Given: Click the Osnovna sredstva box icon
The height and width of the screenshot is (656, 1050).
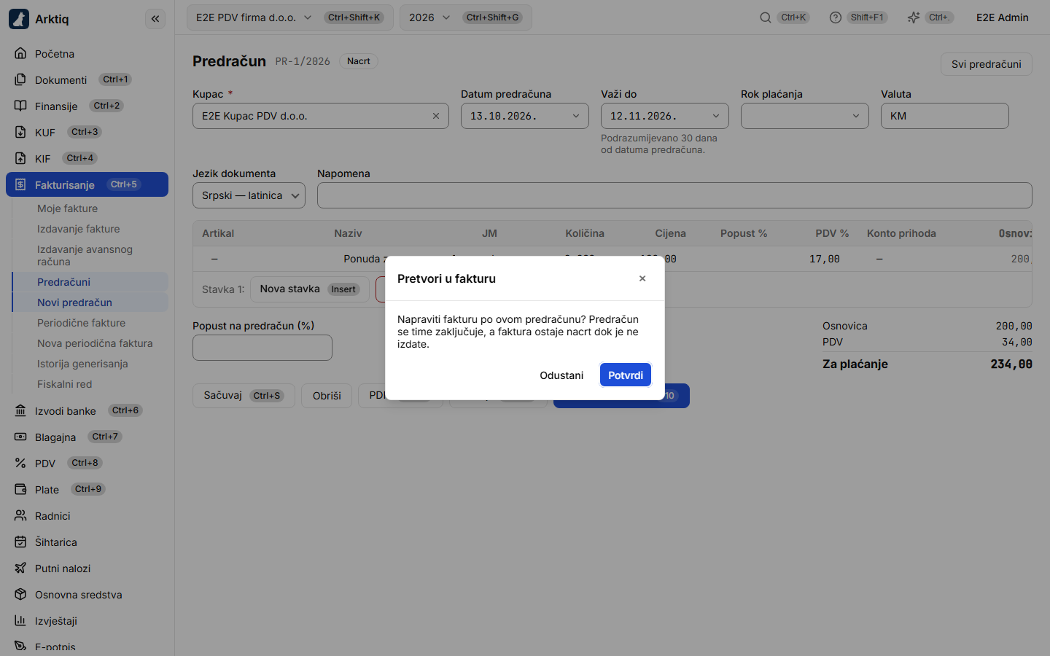Looking at the screenshot, I should [x=20, y=594].
